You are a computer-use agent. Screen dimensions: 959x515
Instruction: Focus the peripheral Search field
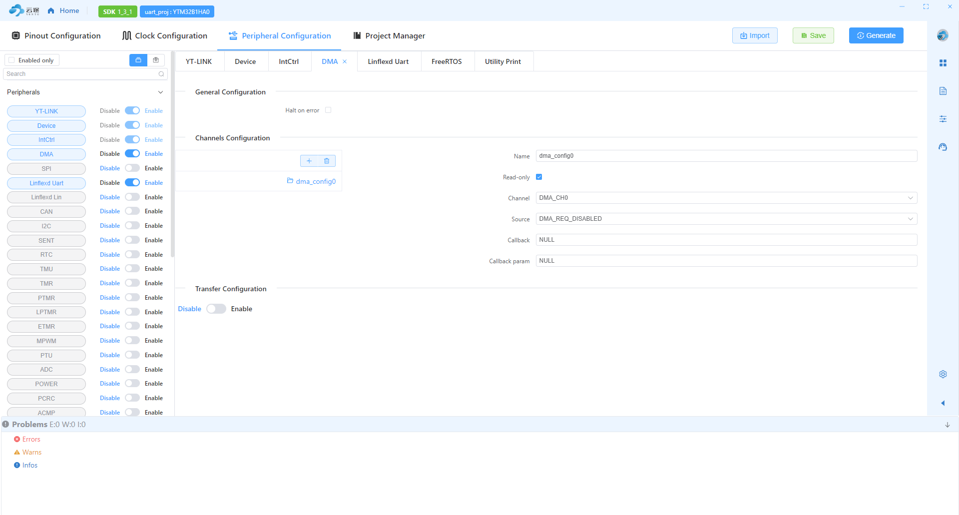[85, 74]
